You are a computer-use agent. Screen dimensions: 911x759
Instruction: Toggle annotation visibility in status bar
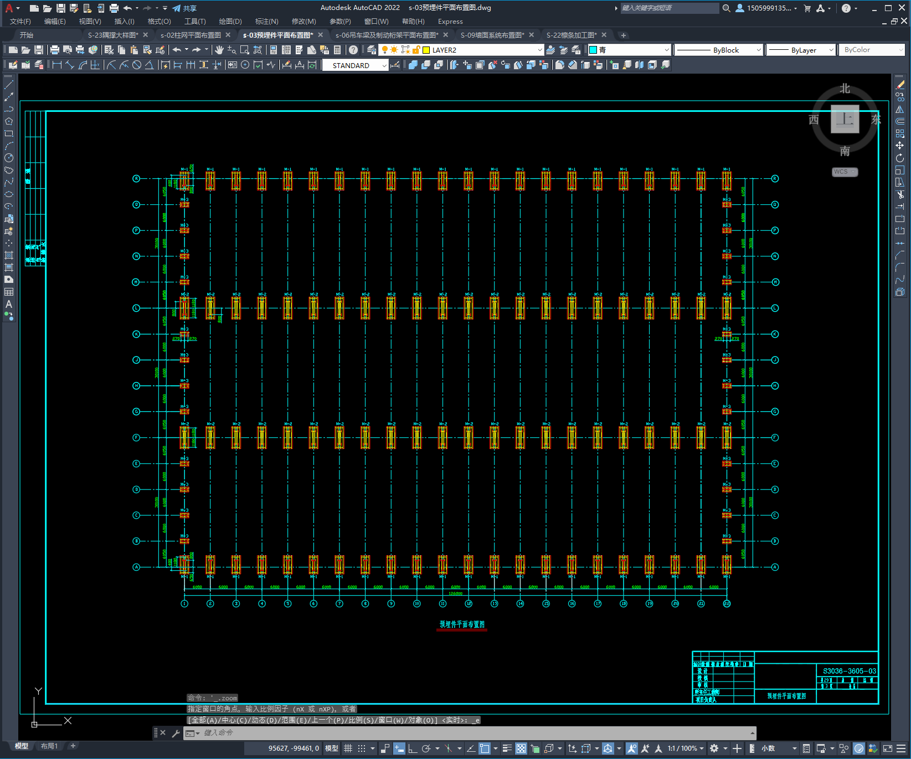[x=632, y=748]
